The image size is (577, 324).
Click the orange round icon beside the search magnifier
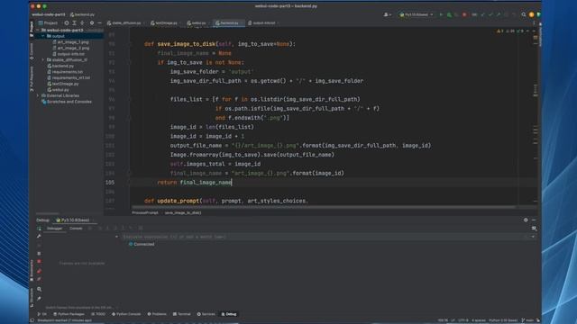531,14
